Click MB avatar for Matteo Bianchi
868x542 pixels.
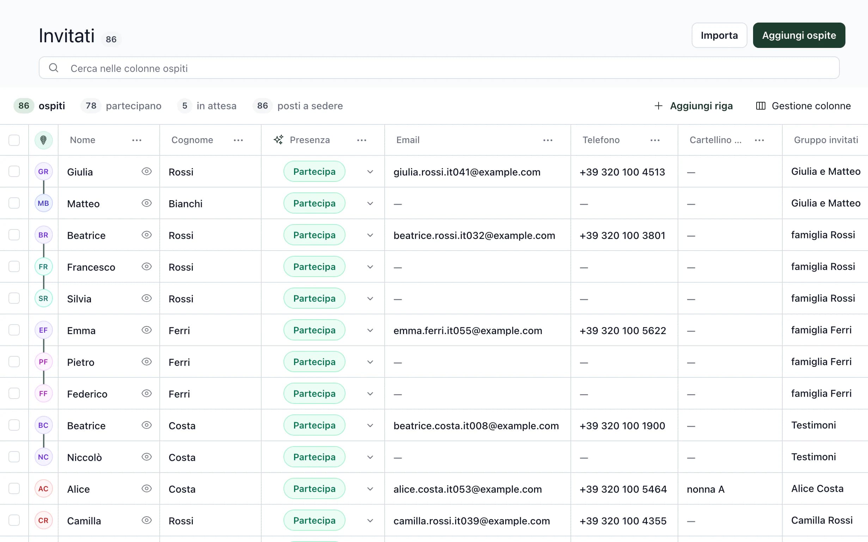tap(43, 203)
